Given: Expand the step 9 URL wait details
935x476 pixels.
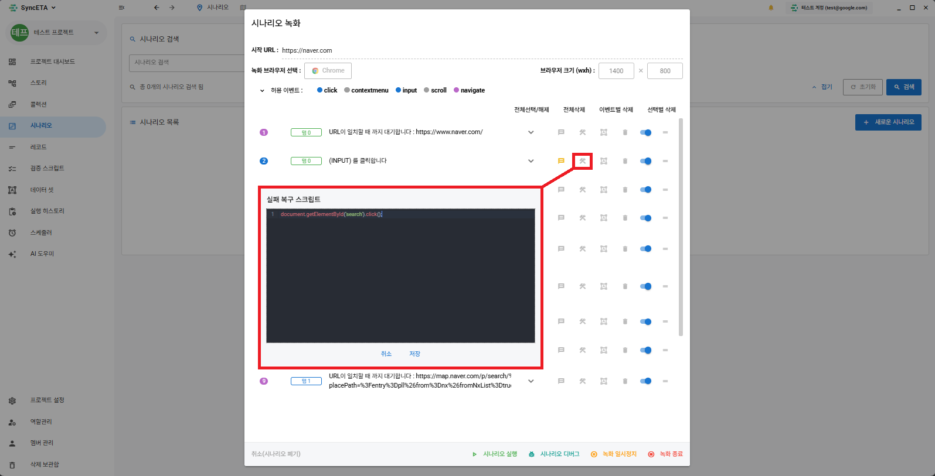Looking at the screenshot, I should (x=531, y=381).
